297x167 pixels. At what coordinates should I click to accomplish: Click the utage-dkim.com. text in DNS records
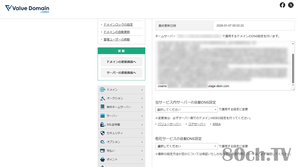coord(219,86)
